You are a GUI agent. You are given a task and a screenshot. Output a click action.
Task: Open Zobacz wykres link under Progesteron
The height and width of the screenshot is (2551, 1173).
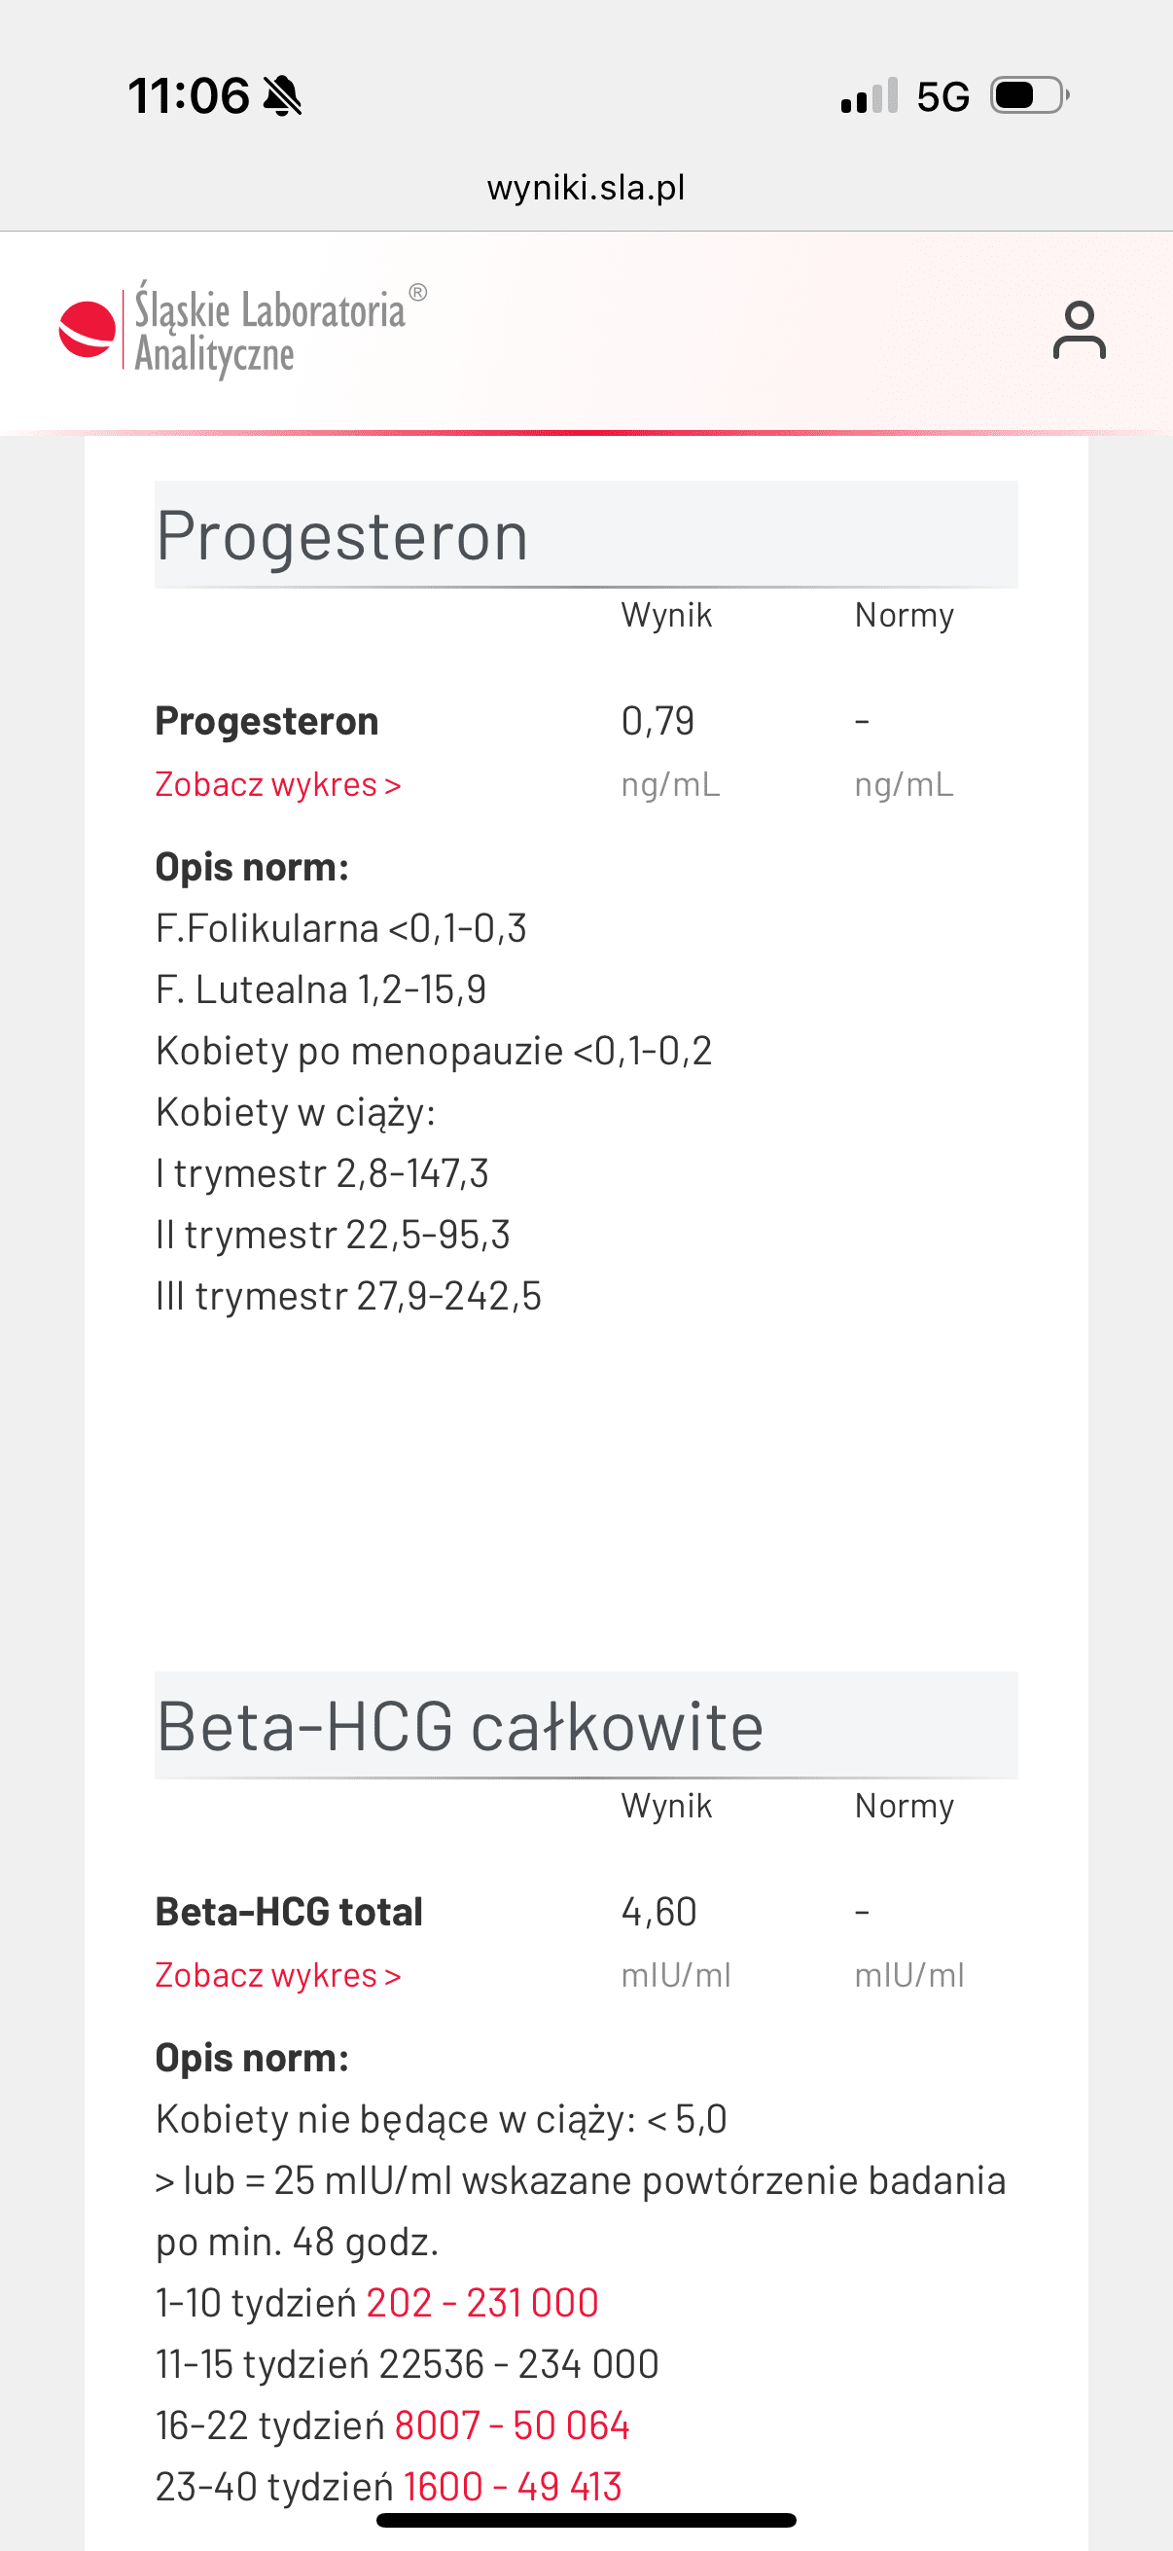(278, 784)
